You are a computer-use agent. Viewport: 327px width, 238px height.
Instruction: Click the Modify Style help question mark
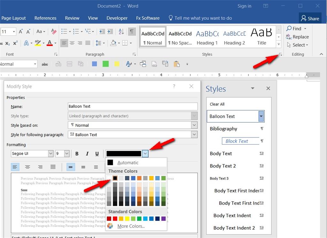174,86
